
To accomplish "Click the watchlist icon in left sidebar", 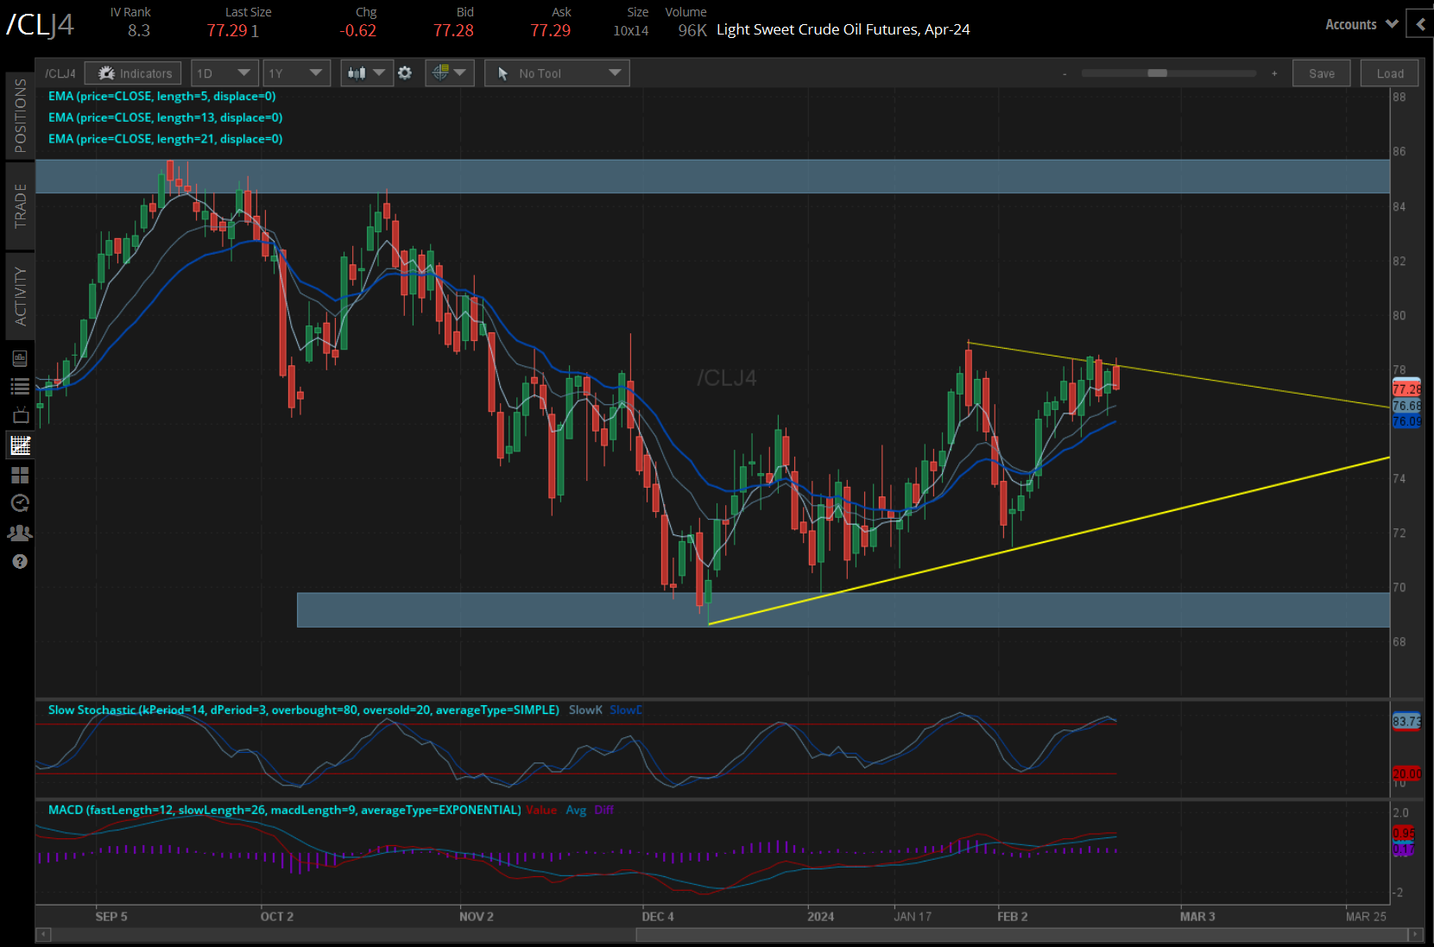I will pyautogui.click(x=20, y=386).
